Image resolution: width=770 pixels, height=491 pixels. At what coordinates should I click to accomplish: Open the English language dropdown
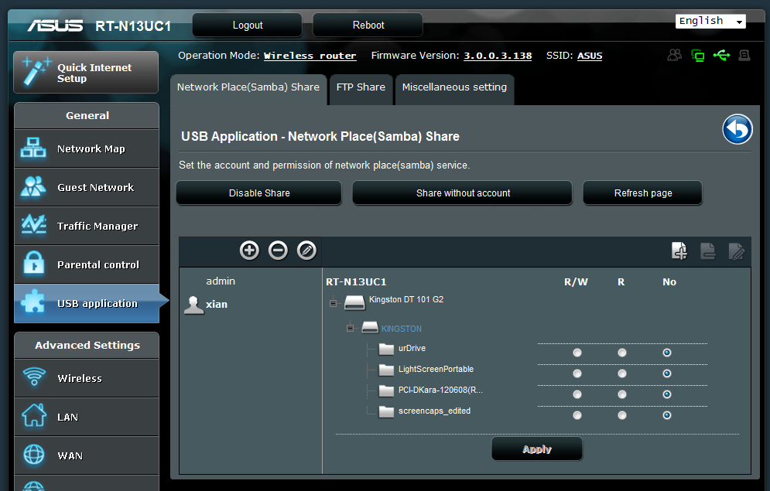tap(710, 21)
